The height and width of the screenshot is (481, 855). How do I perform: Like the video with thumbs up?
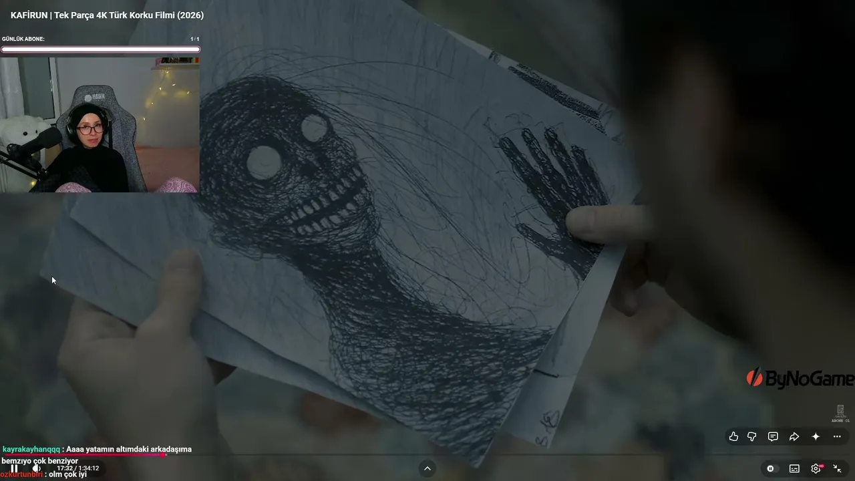733,436
